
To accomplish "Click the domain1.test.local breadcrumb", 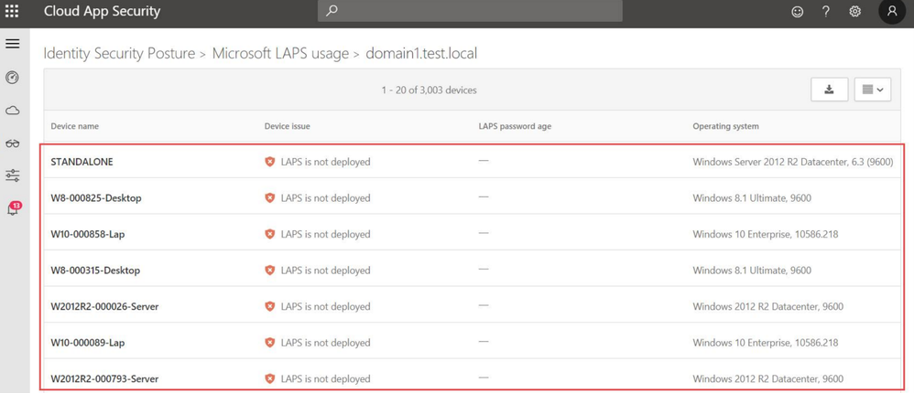I will 421,54.
